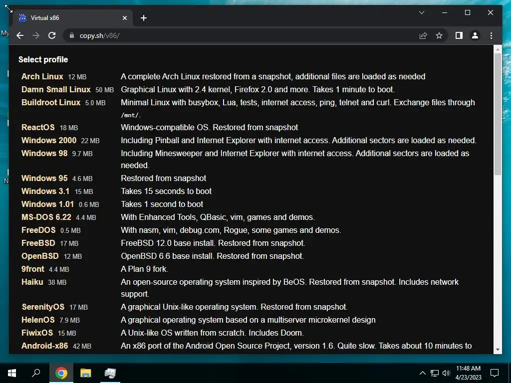Select the FreeDOS profile

tap(38, 230)
